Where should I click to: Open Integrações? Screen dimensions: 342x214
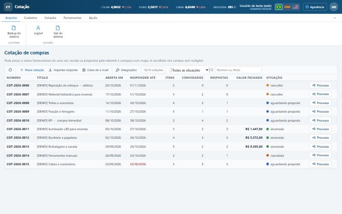(x=126, y=70)
